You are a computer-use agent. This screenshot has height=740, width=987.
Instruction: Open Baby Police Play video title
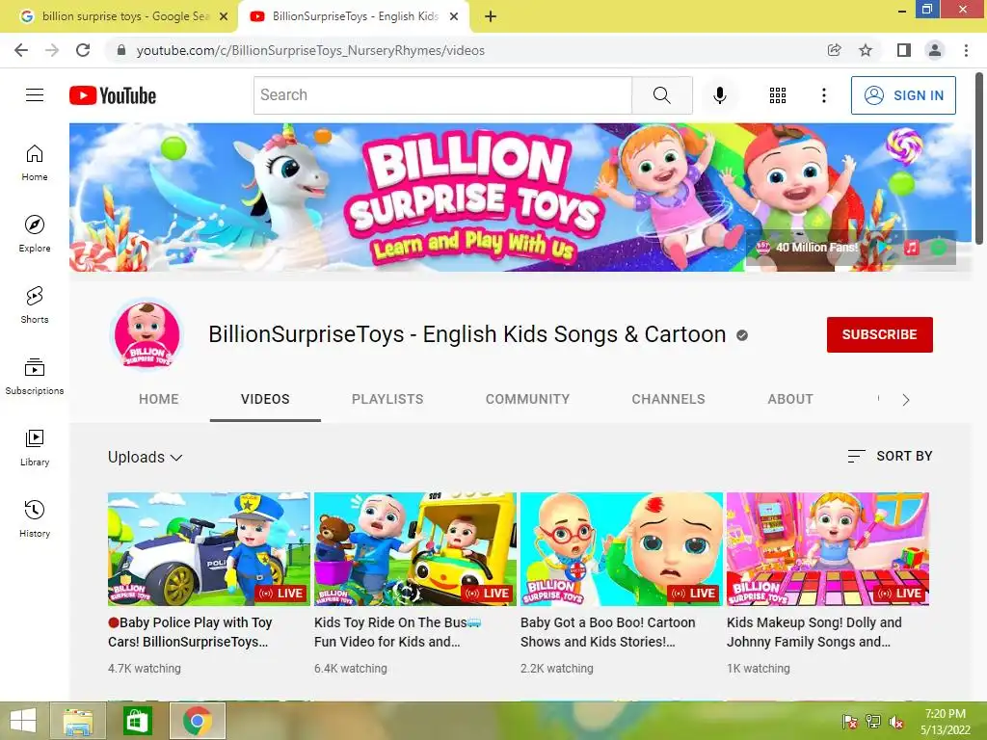[x=190, y=632]
